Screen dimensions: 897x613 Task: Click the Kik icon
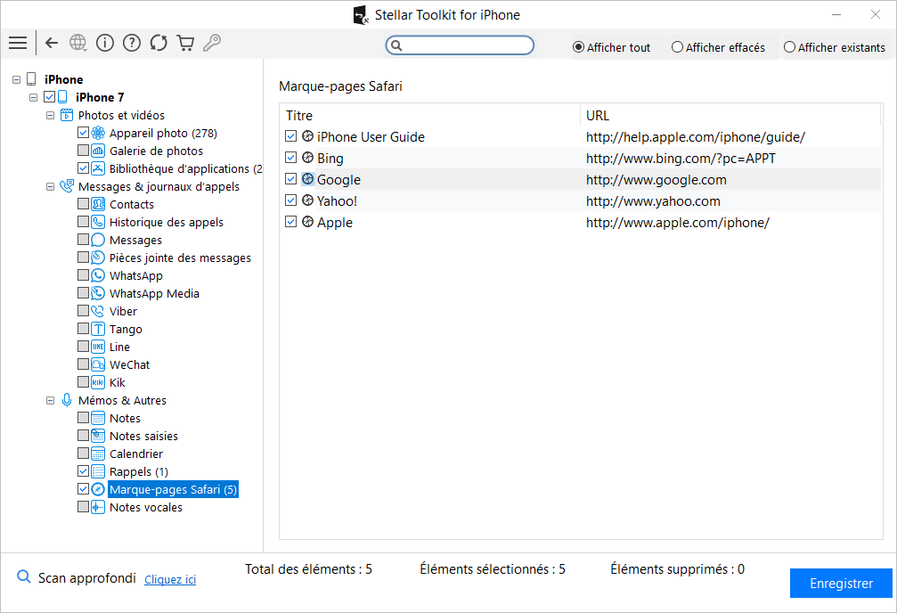tap(98, 381)
